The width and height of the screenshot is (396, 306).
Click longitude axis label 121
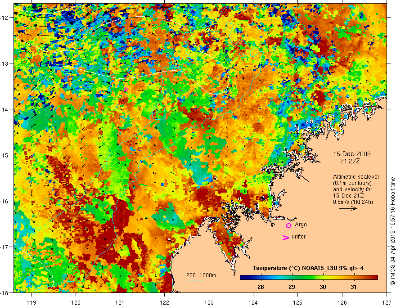point(120,302)
